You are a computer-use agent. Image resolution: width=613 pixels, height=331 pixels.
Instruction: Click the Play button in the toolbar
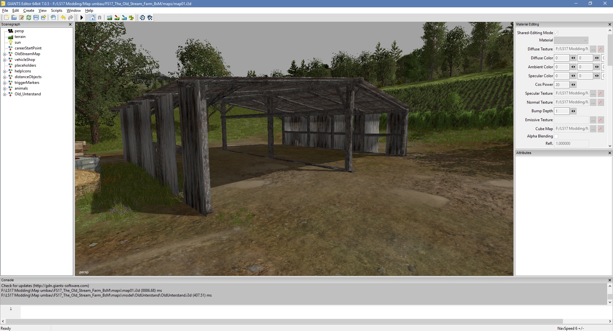(82, 18)
